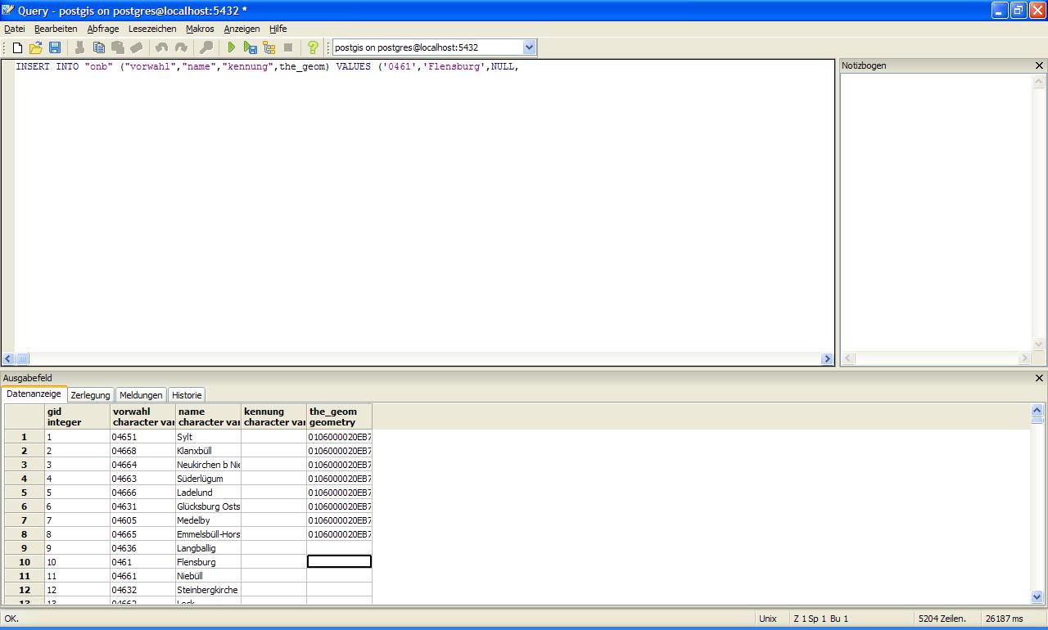This screenshot has width=1048, height=630.
Task: Click the Copy icon in the toolbar
Action: click(98, 47)
